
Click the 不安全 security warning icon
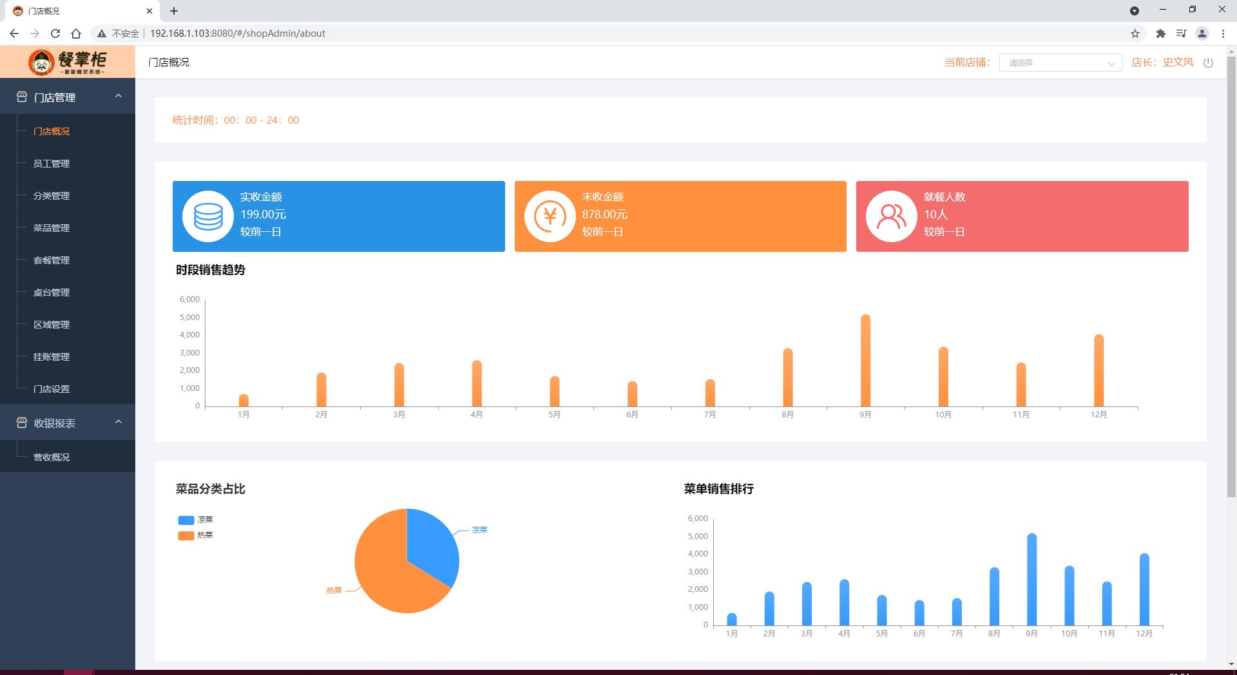pos(102,33)
